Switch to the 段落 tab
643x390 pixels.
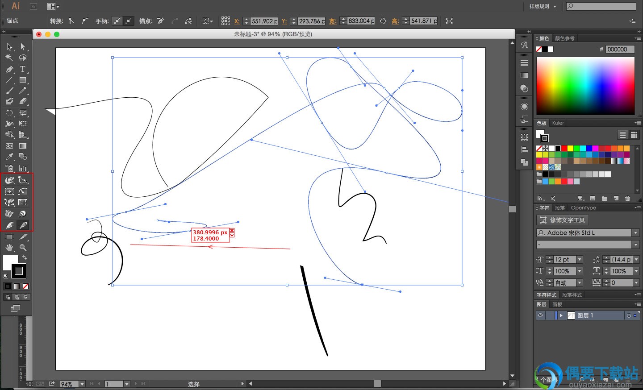[560, 208]
